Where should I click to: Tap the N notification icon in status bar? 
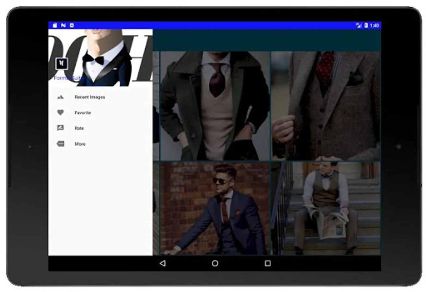point(63,25)
